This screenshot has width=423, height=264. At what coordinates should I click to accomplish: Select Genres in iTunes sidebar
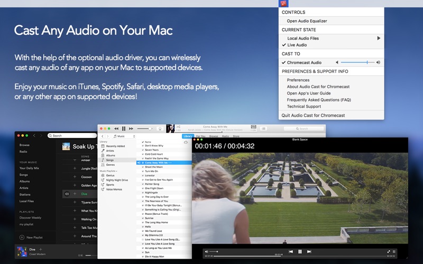110,165
